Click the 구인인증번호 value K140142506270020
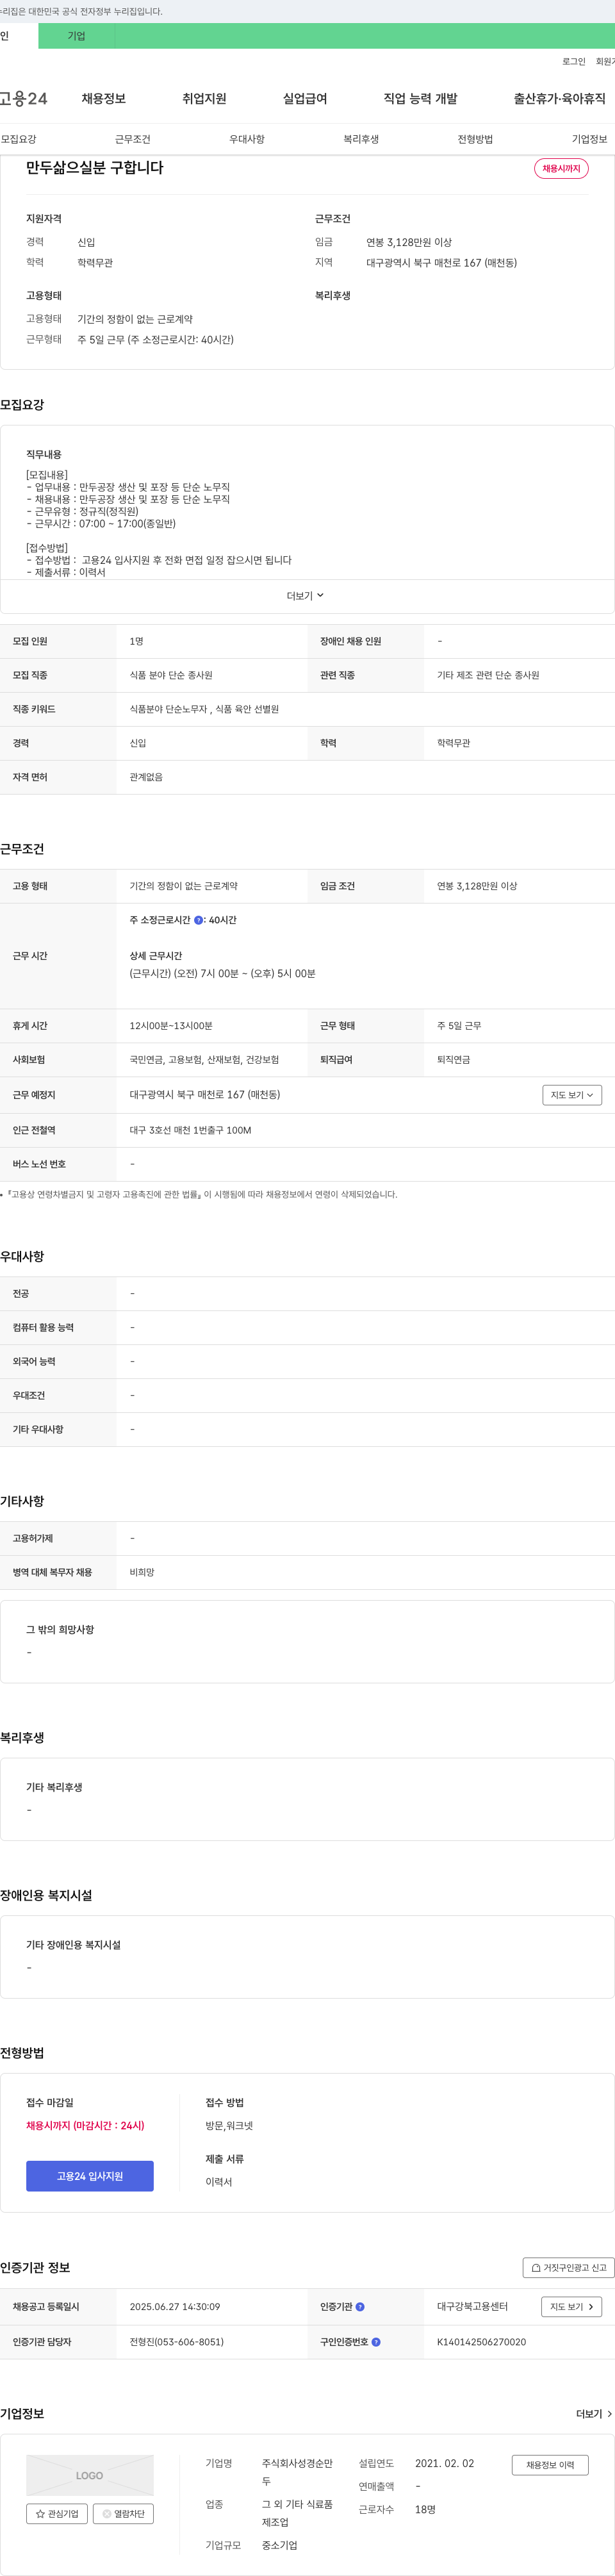This screenshot has width=615, height=2576. coord(481,2342)
